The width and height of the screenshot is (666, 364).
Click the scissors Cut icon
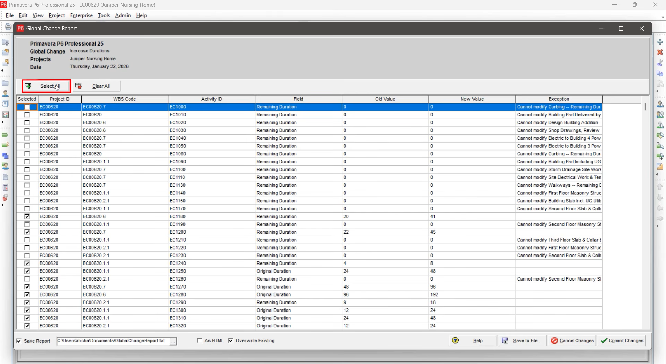[x=660, y=63]
